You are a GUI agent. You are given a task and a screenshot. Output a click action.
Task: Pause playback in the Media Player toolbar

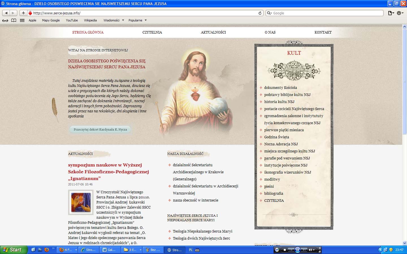click(x=298, y=250)
